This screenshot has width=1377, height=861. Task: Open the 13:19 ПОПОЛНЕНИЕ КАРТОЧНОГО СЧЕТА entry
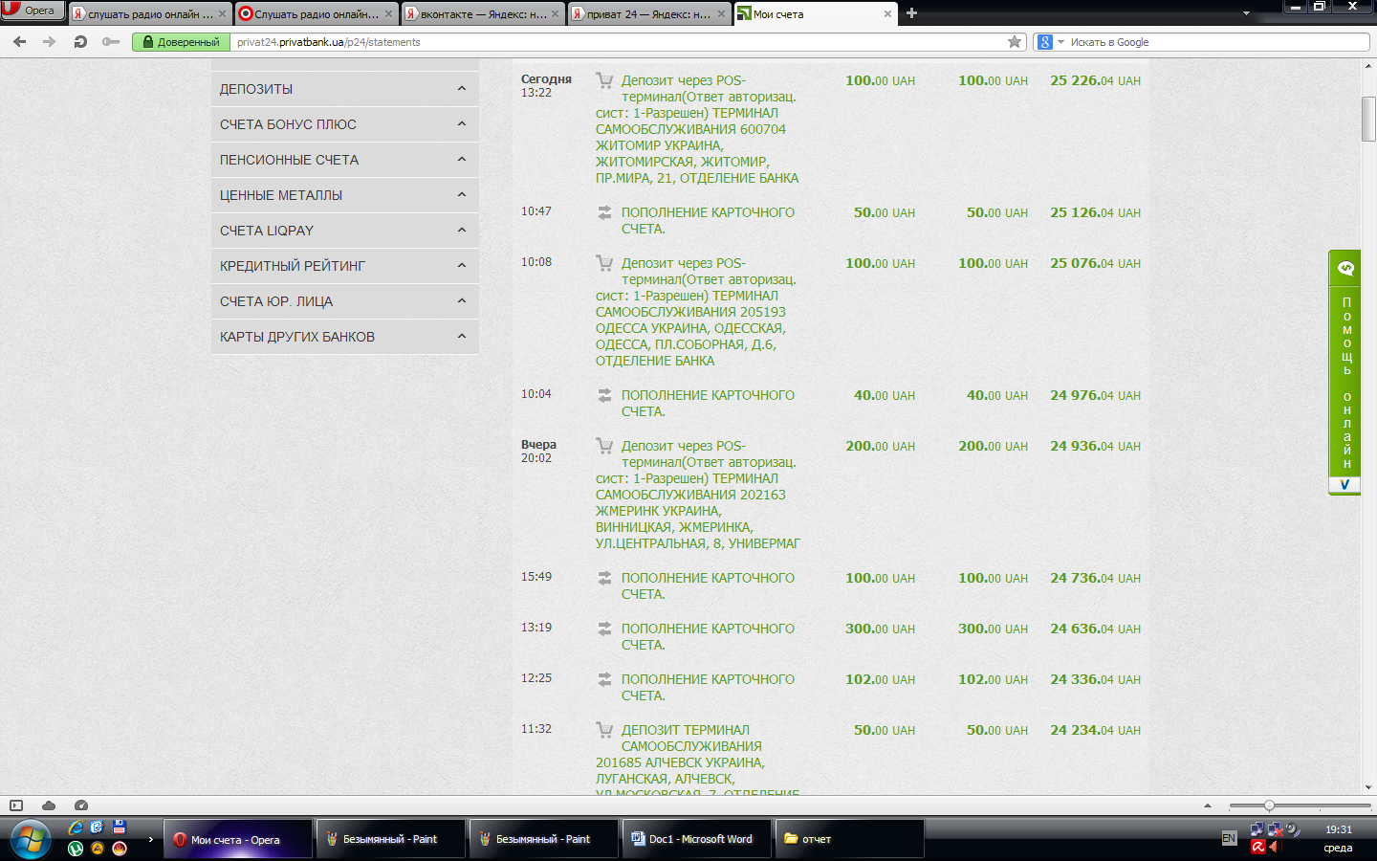[x=708, y=636]
